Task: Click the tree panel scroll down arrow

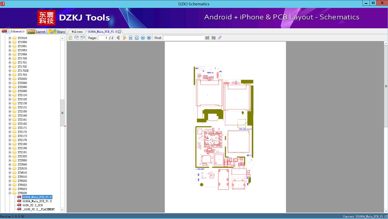Action: (62, 210)
